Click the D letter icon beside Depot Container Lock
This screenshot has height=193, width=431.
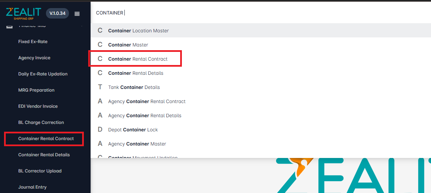point(100,129)
